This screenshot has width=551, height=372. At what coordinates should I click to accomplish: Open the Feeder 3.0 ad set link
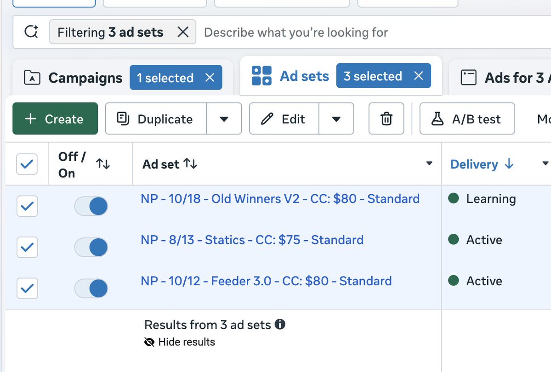tap(266, 281)
